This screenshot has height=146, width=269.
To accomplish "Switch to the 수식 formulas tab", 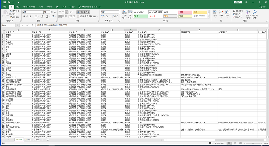I will [x=41, y=7].
